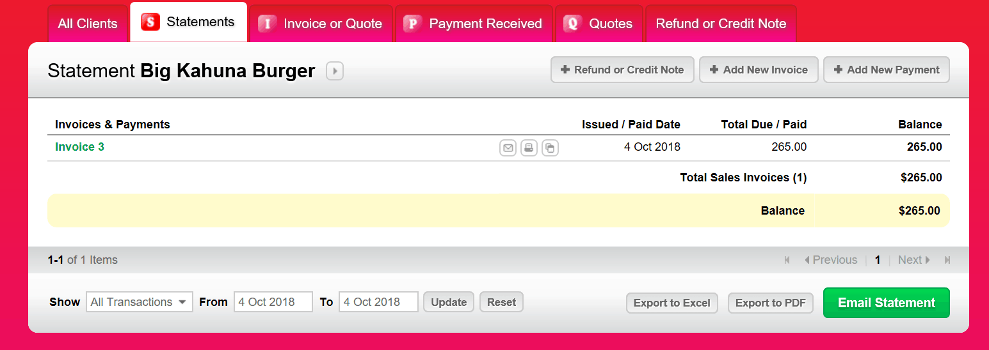Click the green Email Statement button
The image size is (989, 350).
[887, 303]
